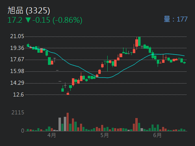Click the 2115 volume axis label
This screenshot has width=195, height=146.
pos(18,112)
